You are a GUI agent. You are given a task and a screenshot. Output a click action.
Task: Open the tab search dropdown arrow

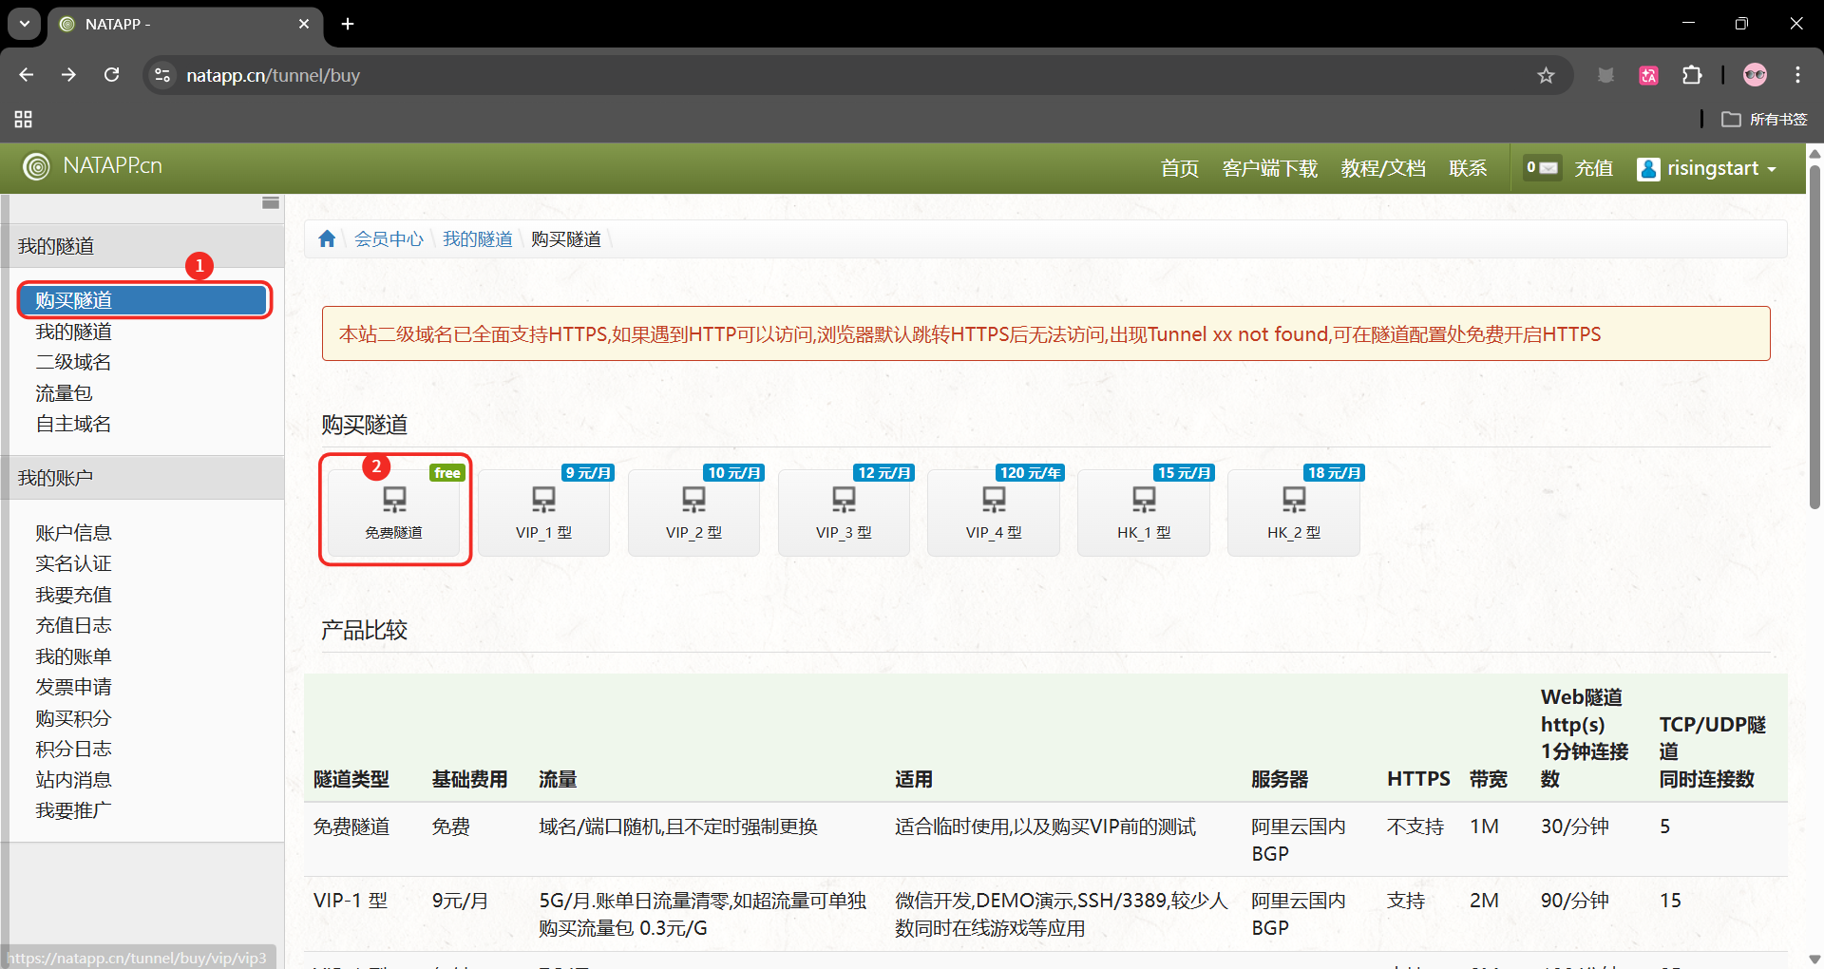(25, 24)
